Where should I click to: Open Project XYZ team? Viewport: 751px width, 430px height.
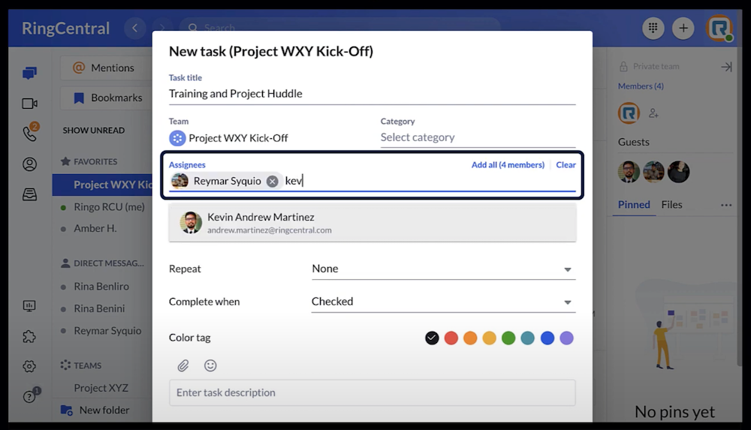pos(102,388)
